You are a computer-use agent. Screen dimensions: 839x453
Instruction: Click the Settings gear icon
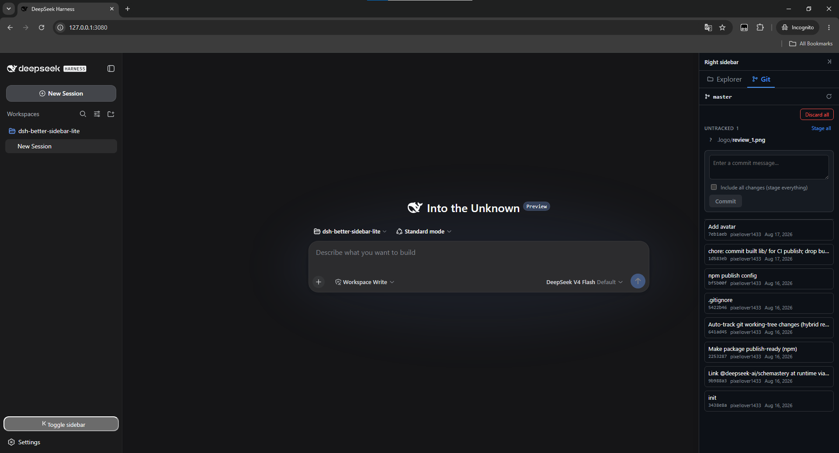coord(11,442)
